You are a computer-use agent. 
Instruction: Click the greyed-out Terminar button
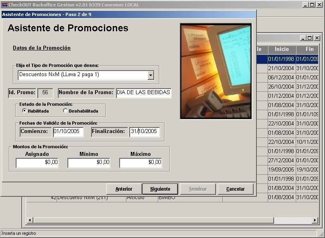198,189
